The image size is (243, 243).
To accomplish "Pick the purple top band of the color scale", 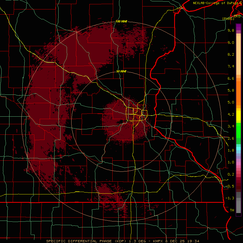I will pos(238,27).
